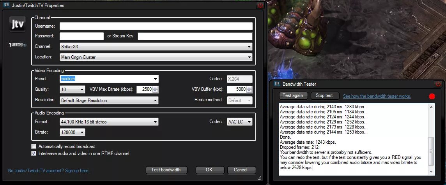Click the Username input field
The height and width of the screenshot is (185, 446).
(156, 26)
